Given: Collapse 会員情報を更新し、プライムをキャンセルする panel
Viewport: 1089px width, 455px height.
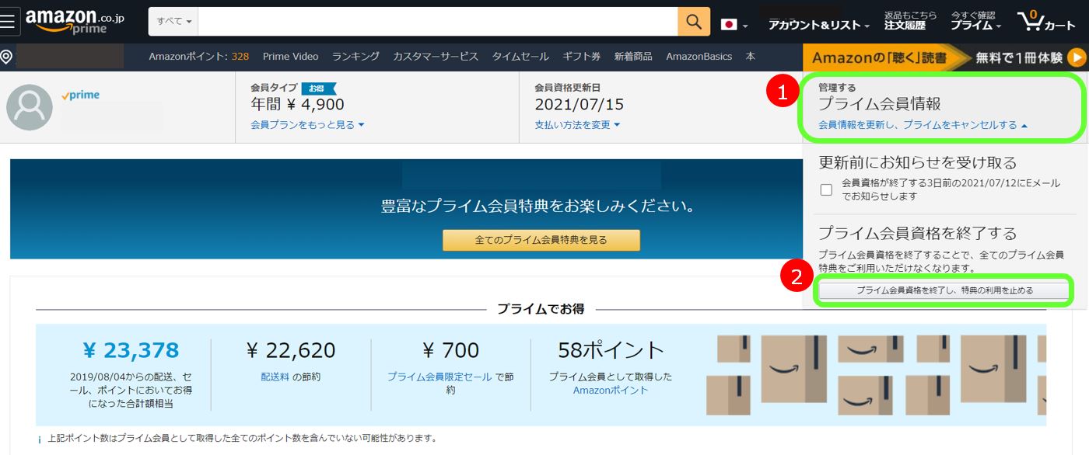Looking at the screenshot, I should [x=923, y=125].
